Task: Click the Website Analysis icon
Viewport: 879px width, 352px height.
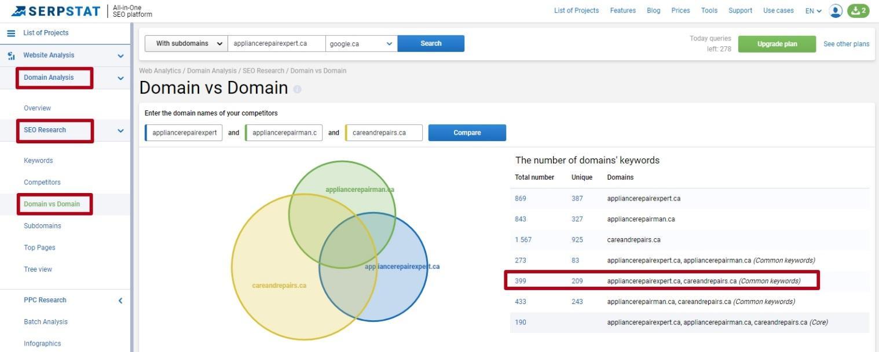Action: tap(11, 55)
